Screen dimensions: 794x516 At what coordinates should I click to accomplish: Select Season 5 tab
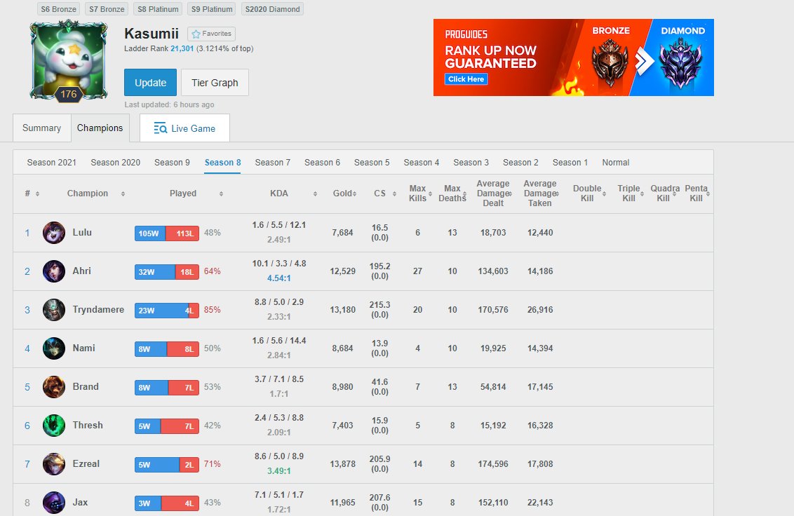click(372, 163)
